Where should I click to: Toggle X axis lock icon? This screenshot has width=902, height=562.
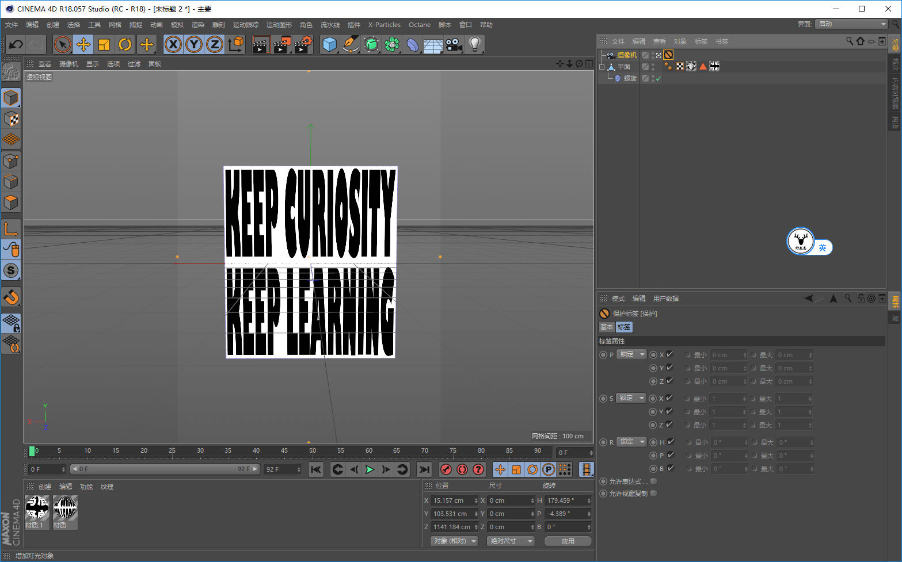pos(173,44)
